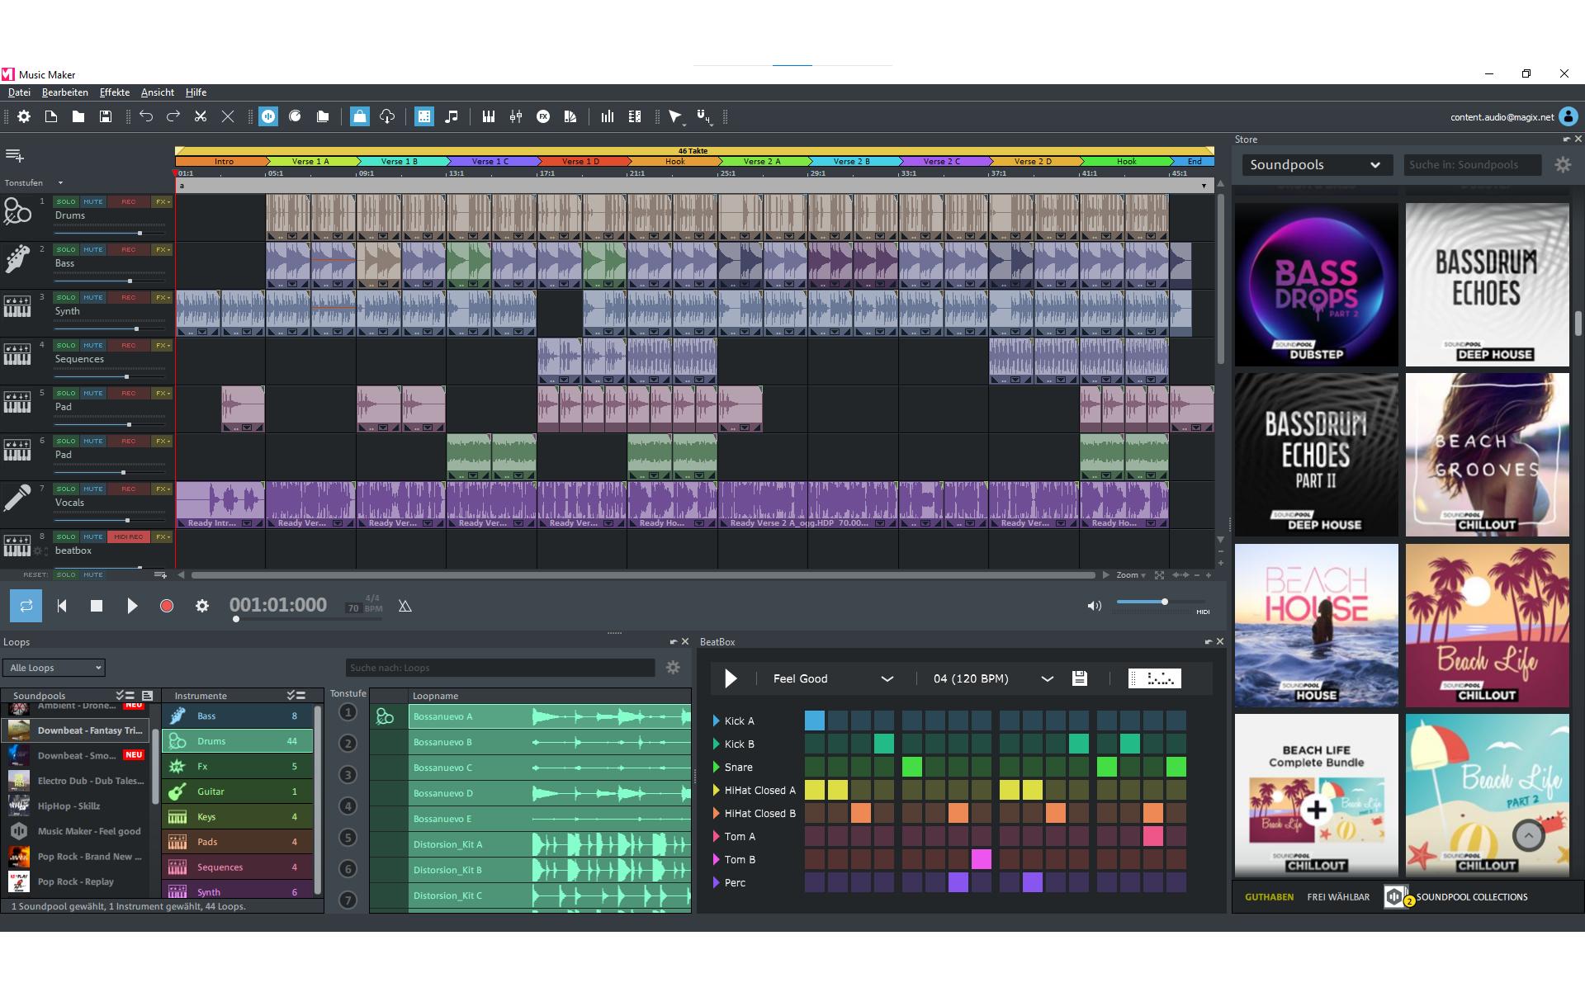The width and height of the screenshot is (1585, 997).
Task: Redo the action in the top toolbar
Action: pos(173,116)
